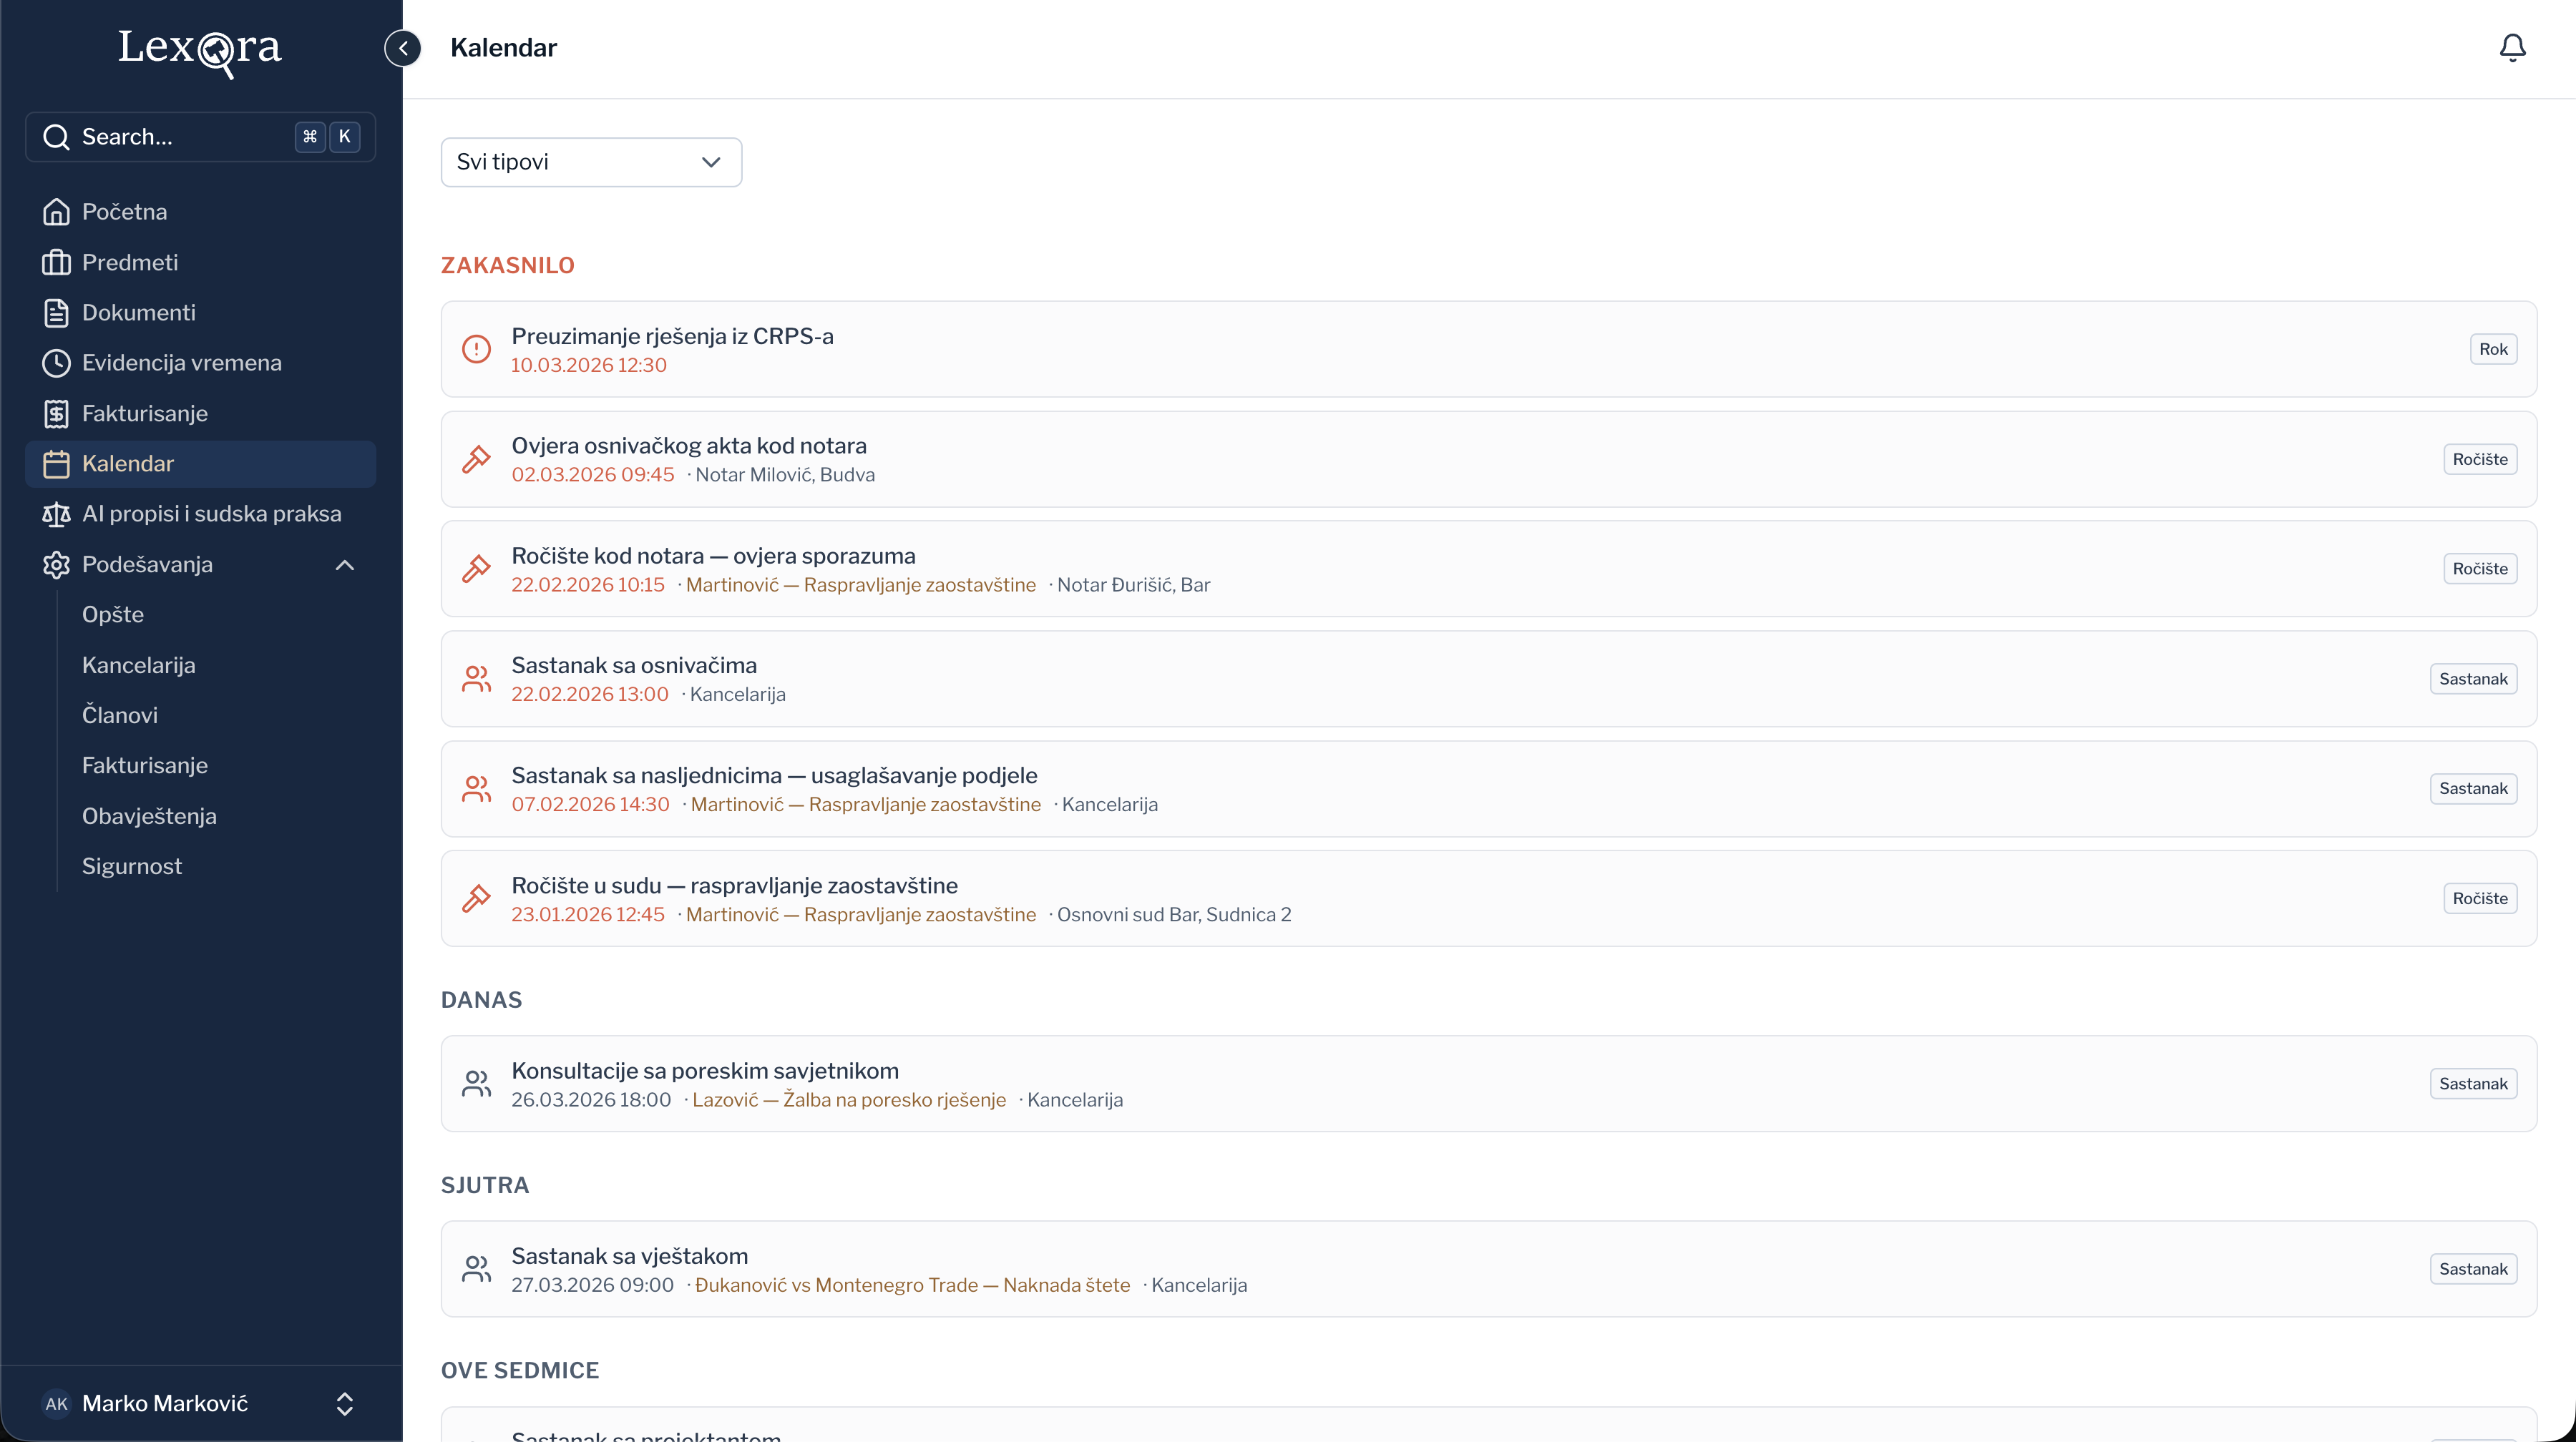The image size is (2576, 1442).
Task: Click the Ročište badge on Ročište u sudu
Action: [2480, 898]
